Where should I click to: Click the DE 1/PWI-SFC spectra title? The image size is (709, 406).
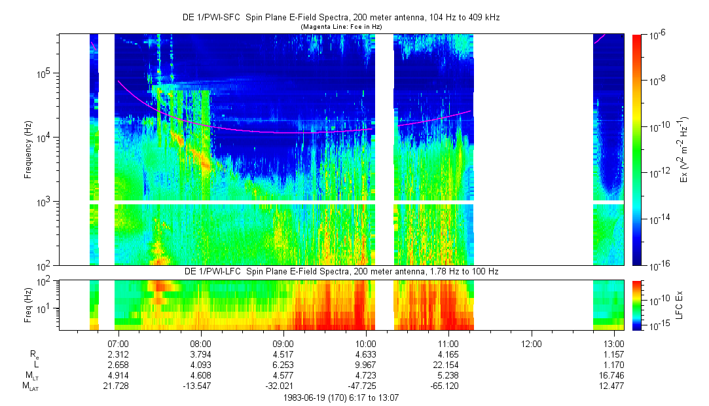341,17
